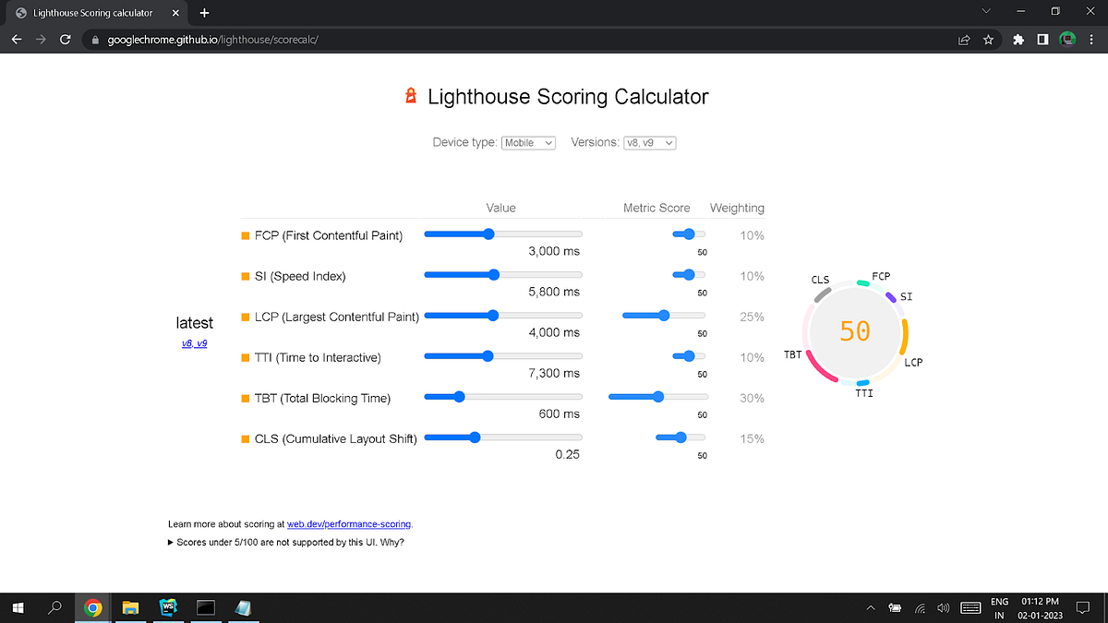Click the volume icon in the system tray
The image size is (1108, 623).
click(943, 607)
